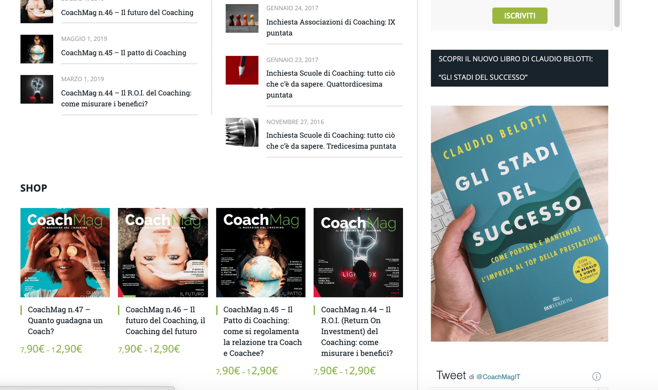The image size is (658, 390).
Task: Open Inchiesta Associazioni di Coaching IX puntata
Action: point(331,27)
